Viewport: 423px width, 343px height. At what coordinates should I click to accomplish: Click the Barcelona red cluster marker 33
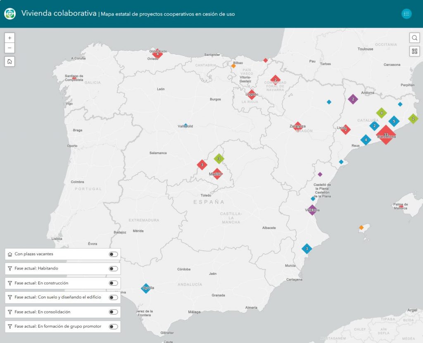(386, 135)
